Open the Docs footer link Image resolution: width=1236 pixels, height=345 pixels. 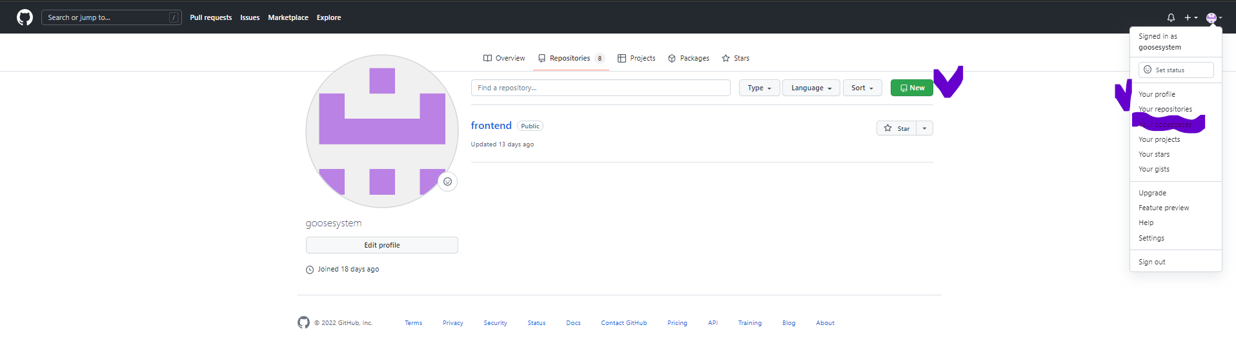(x=573, y=323)
